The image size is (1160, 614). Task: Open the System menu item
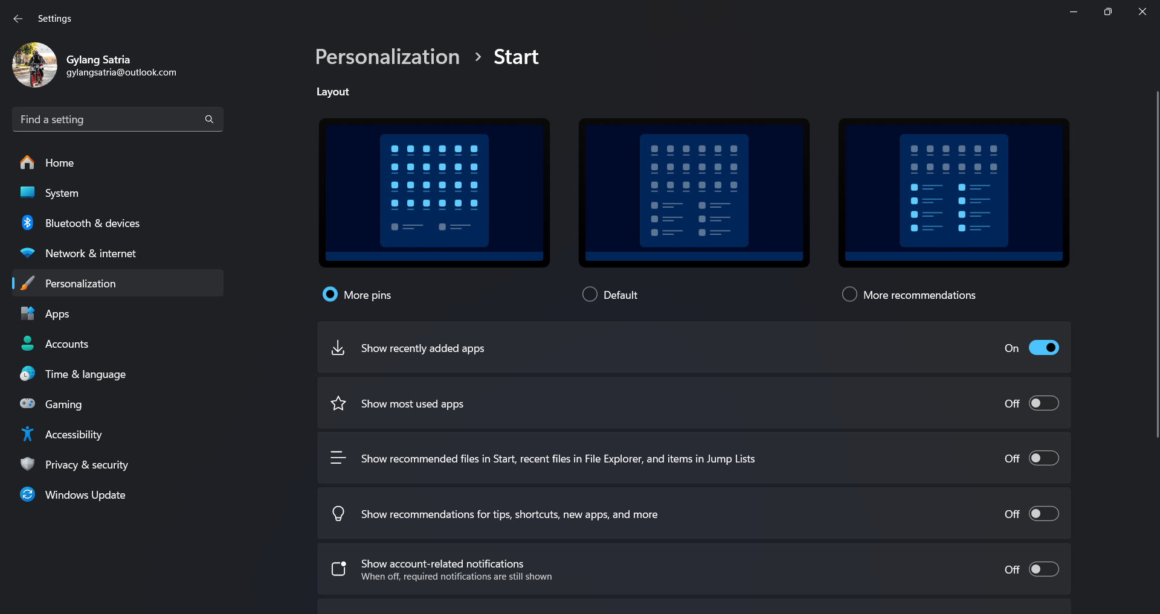coord(61,193)
